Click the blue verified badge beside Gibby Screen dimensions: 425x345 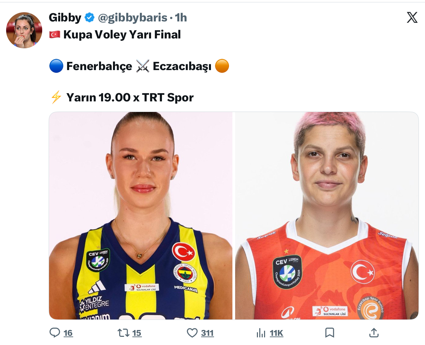[89, 17]
